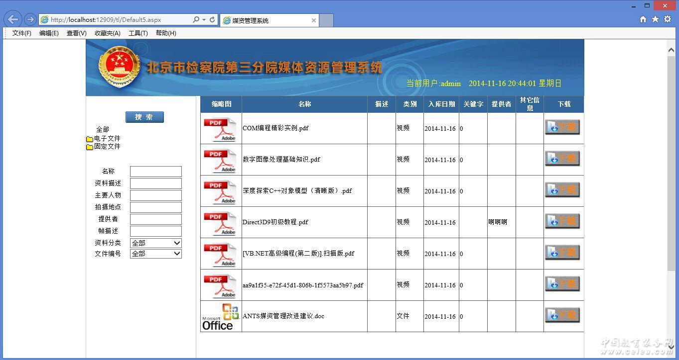
Task: Open the 工具(T) menu
Action: [x=138, y=33]
